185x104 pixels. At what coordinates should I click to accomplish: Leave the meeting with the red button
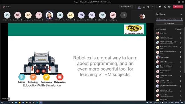coord(178,7)
